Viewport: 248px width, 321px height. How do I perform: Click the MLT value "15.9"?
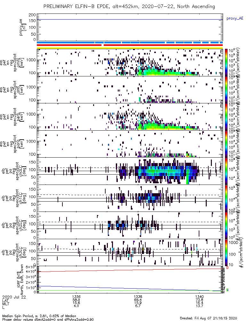[138, 303]
